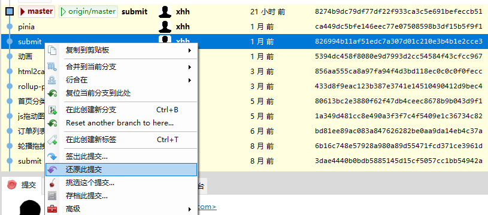Choose 还原此提交 from context menu
This screenshot has width=488, height=215.
(122, 170)
